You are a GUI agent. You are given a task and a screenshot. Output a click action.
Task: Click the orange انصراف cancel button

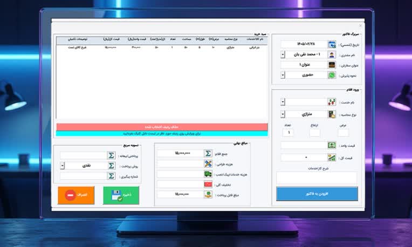pos(76,195)
